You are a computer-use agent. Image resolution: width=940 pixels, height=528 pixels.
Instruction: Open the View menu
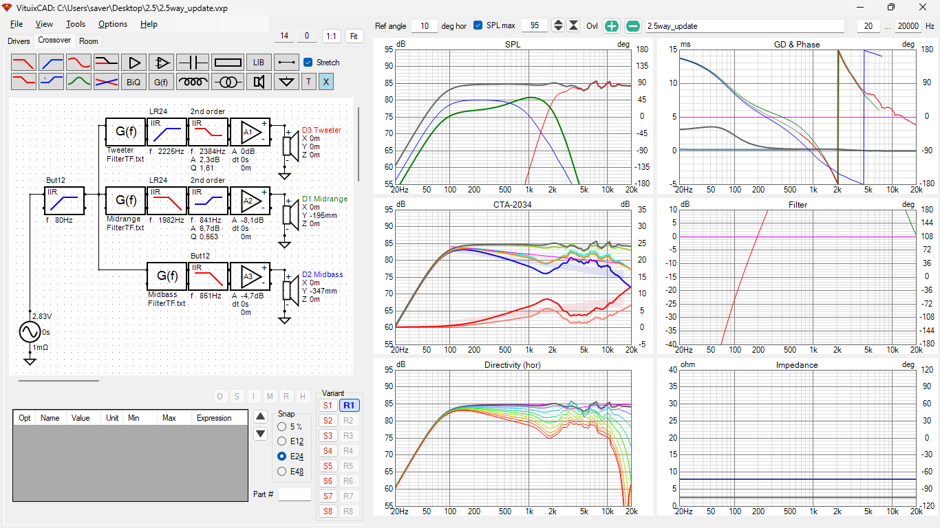pyautogui.click(x=44, y=24)
